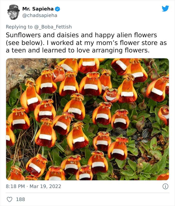Click the Mar 19, 2022 date
This screenshot has height=206, width=175.
[x=45, y=186]
